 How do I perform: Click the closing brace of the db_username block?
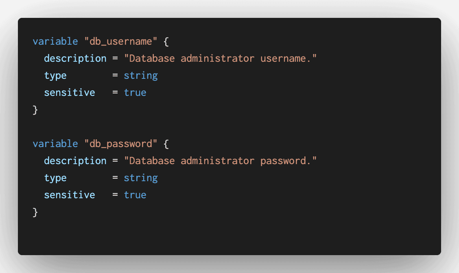(35, 110)
